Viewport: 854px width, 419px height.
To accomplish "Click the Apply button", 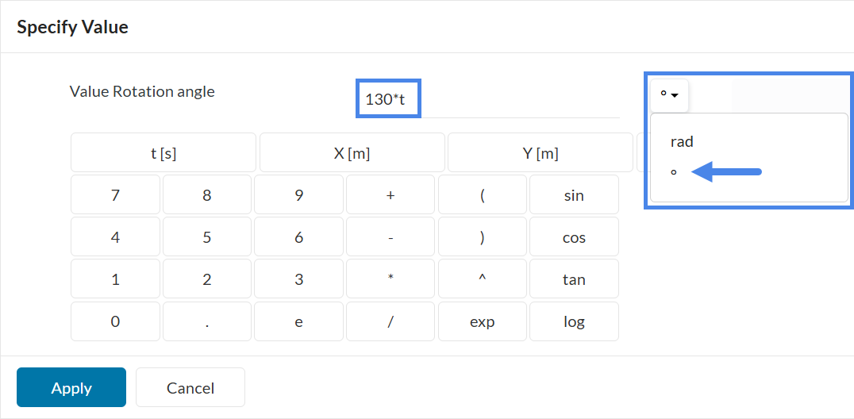I will coord(71,387).
